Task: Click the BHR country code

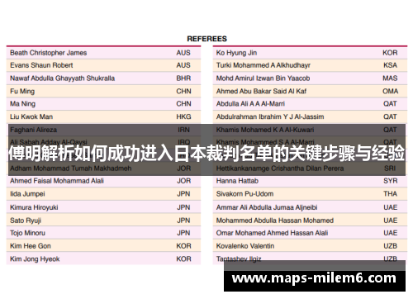Action: (183, 78)
